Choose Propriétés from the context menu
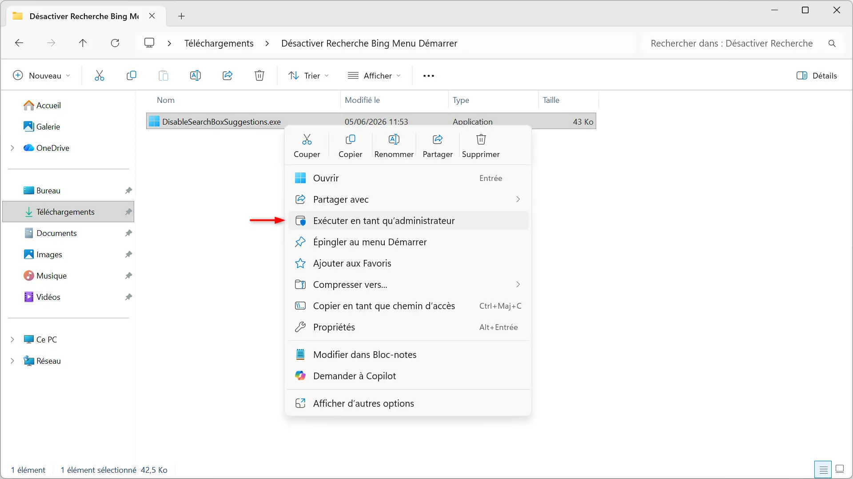 (408, 327)
